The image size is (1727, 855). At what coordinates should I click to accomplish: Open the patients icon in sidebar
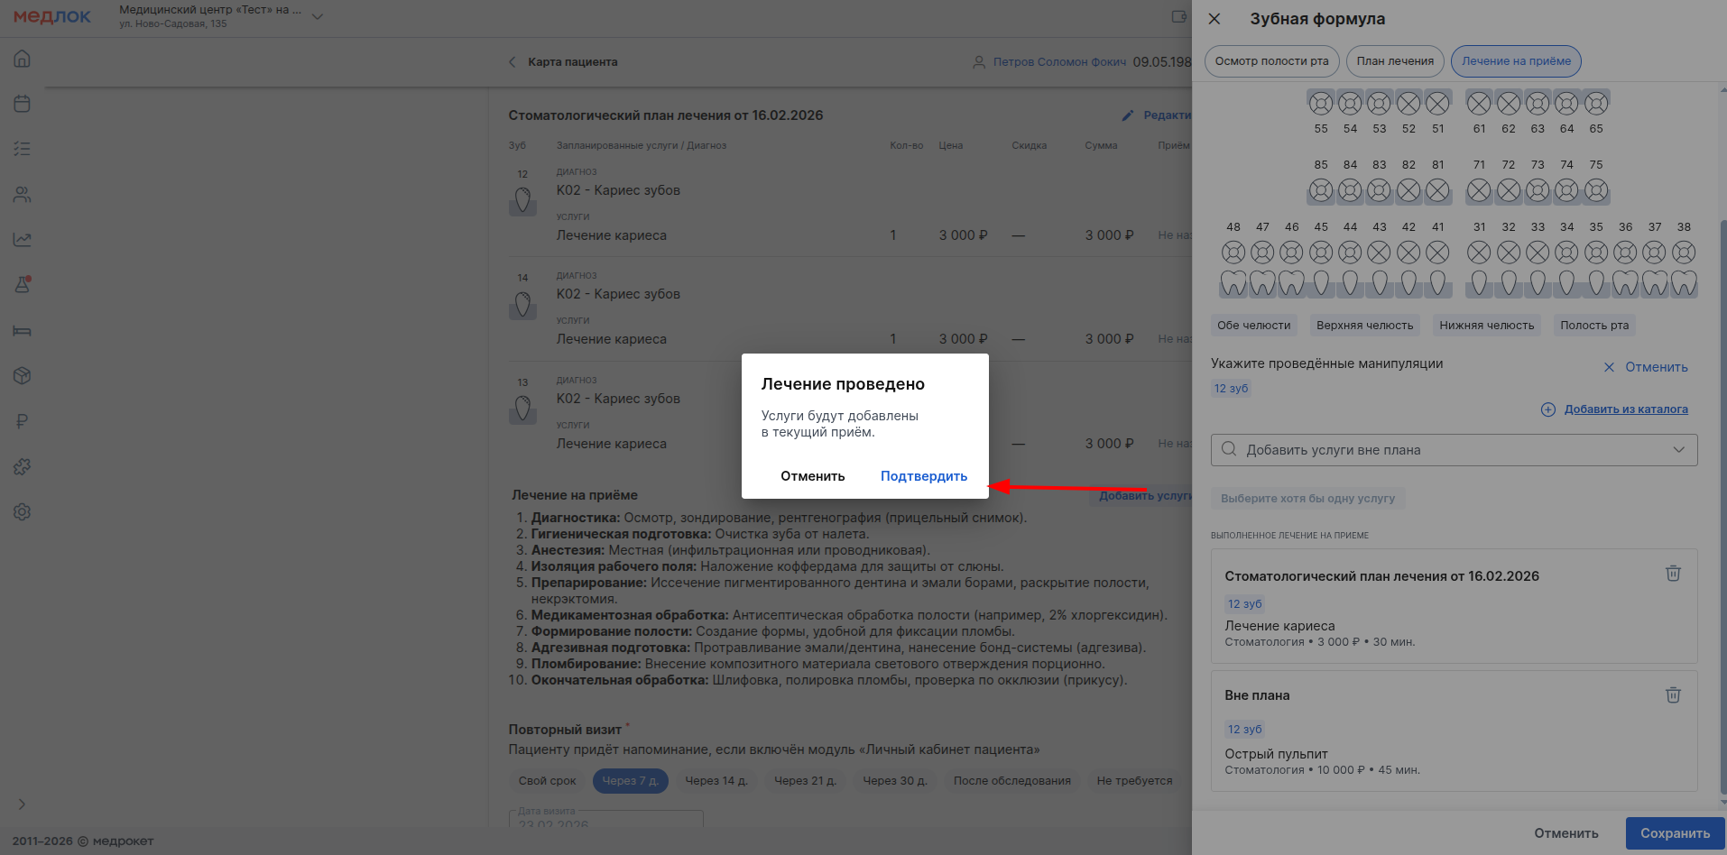(x=23, y=194)
